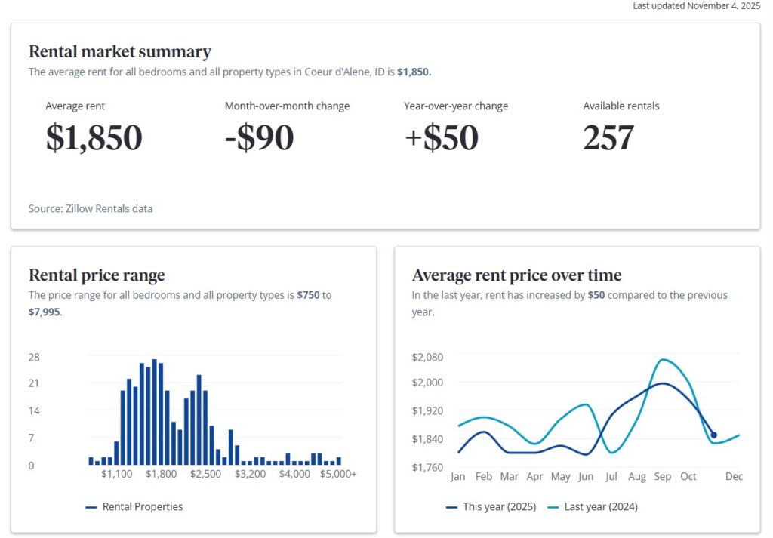The height and width of the screenshot is (538, 773).
Task: Click the Rental Properties legend color marker
Action: pos(91,507)
